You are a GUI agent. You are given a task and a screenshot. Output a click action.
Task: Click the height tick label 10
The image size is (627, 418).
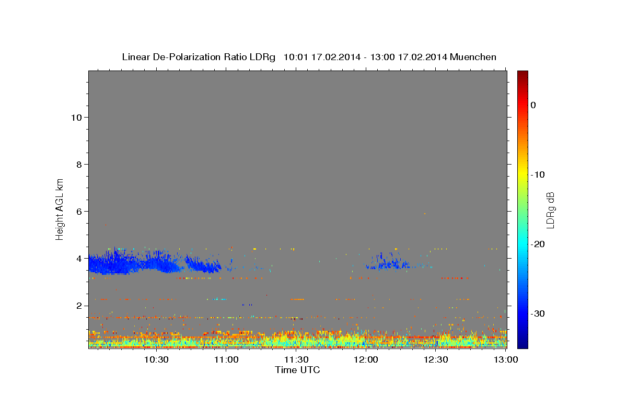click(76, 118)
